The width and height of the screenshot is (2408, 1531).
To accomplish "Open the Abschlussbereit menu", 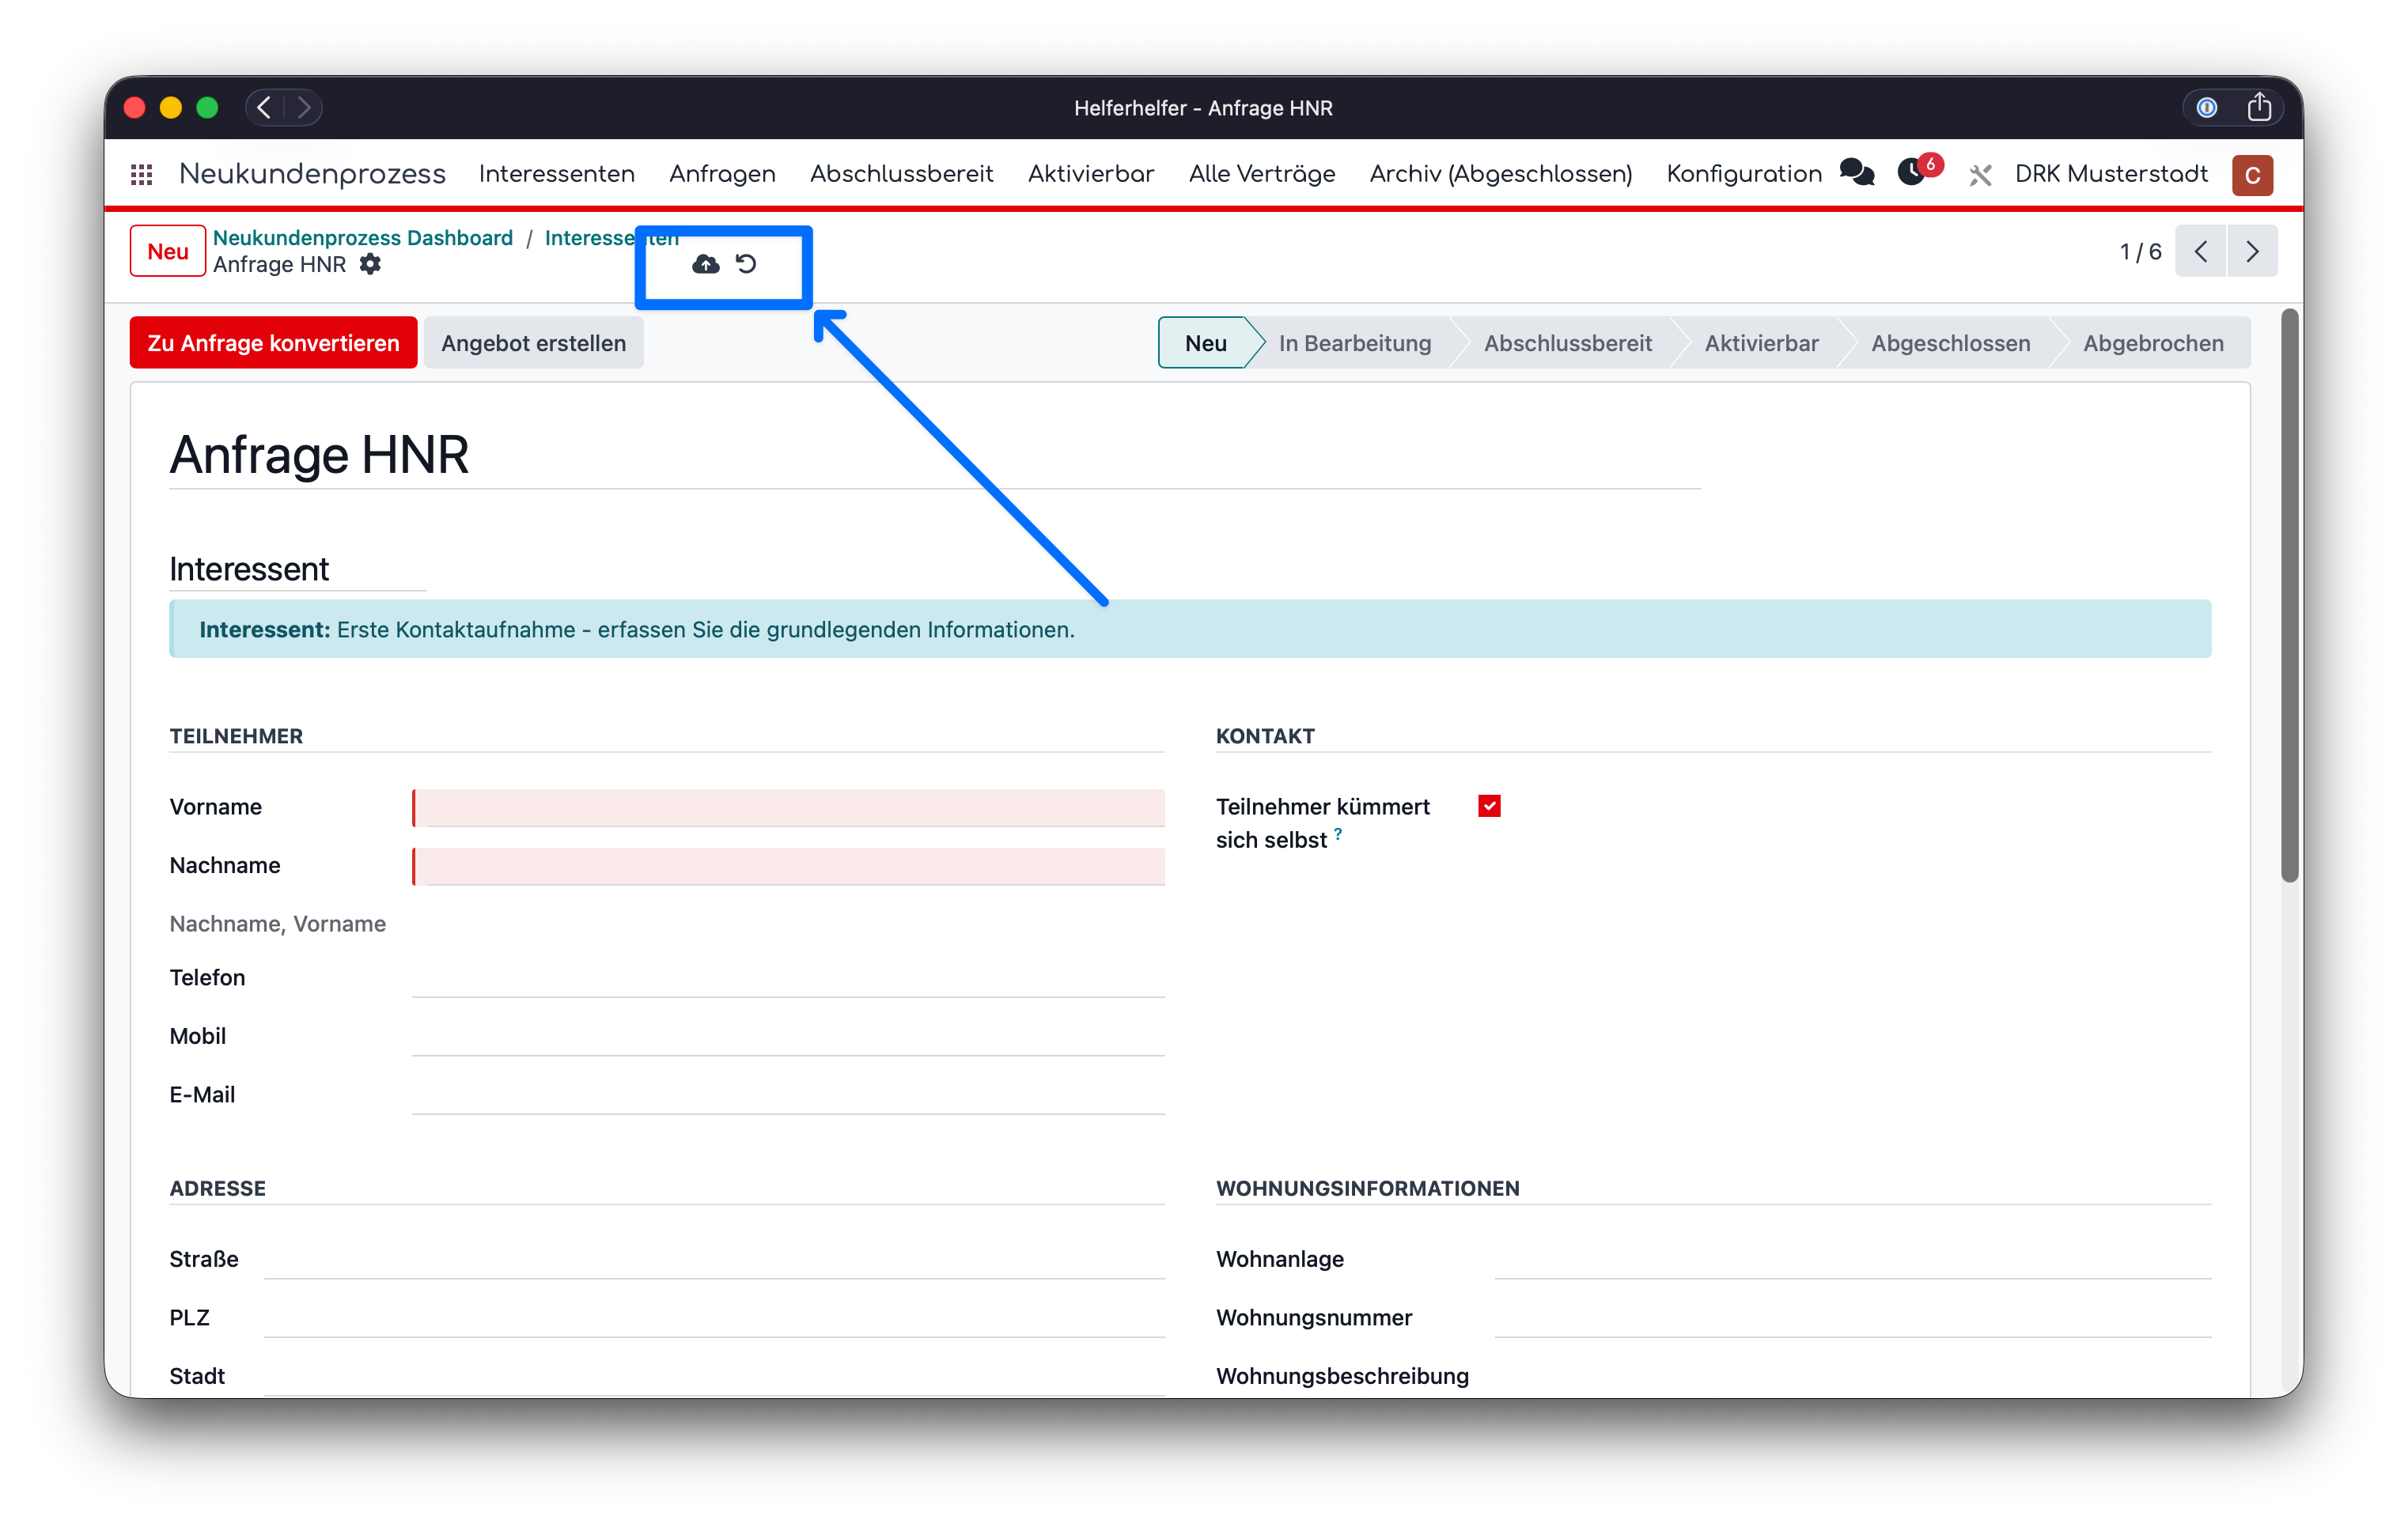I will pos(901,174).
